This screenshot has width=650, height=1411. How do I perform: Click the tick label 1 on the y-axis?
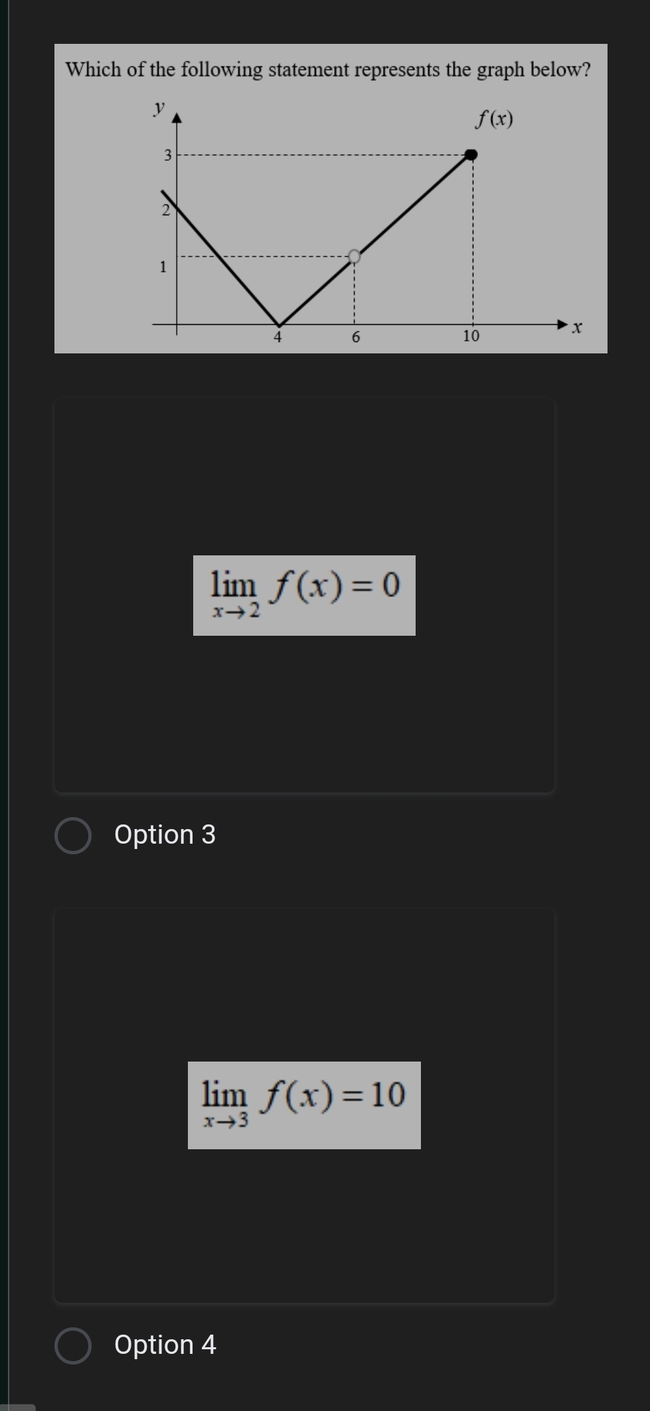pos(163,267)
